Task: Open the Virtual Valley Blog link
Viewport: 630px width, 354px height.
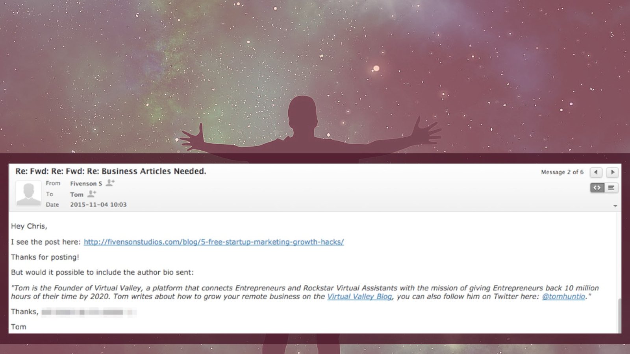Action: click(x=359, y=297)
